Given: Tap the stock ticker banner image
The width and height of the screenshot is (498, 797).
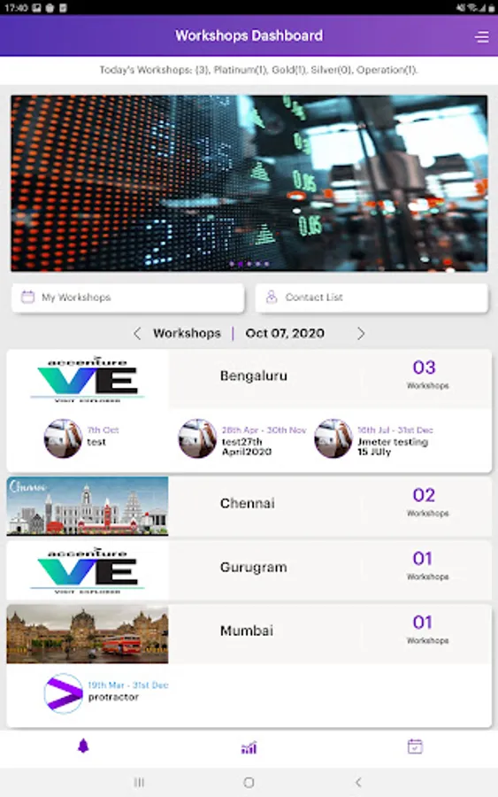Looking at the screenshot, I should 249,183.
